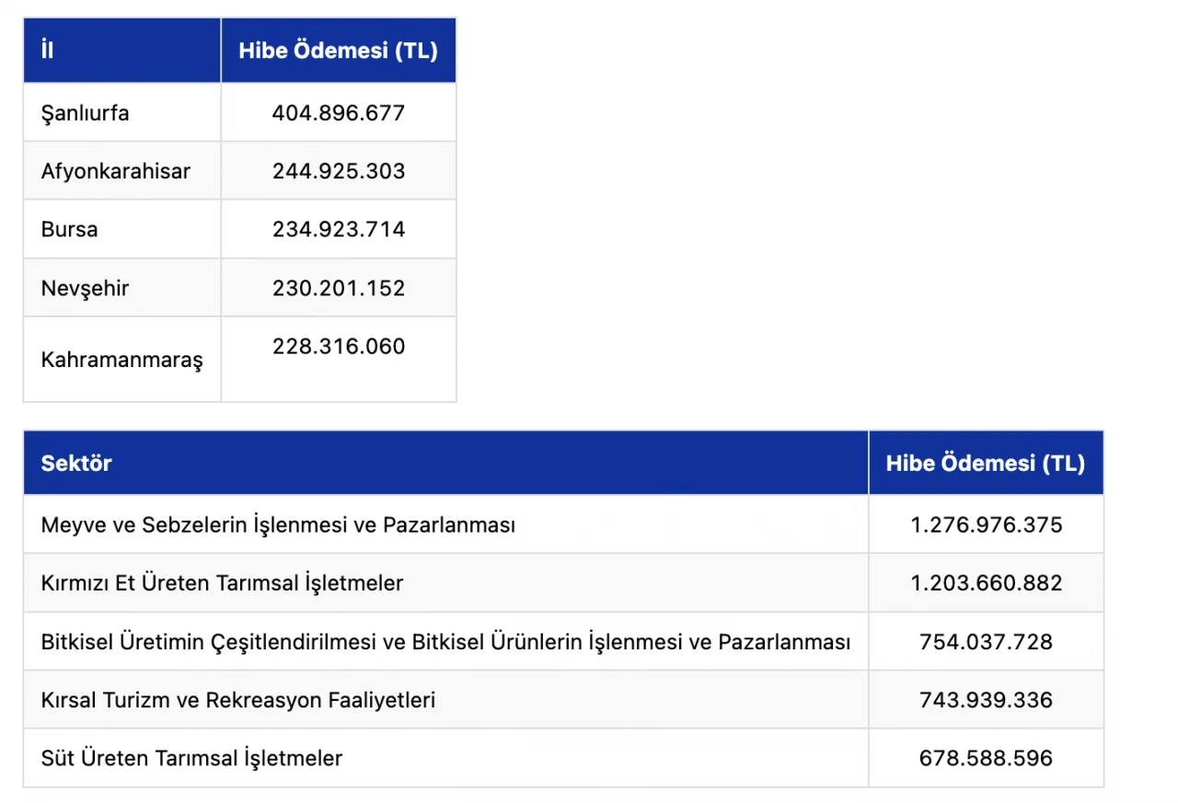The height and width of the screenshot is (803, 1178).
Task: Select "Süt Üreten Tarımsal İşletmeler" cell
Action: pyautogui.click(x=191, y=758)
